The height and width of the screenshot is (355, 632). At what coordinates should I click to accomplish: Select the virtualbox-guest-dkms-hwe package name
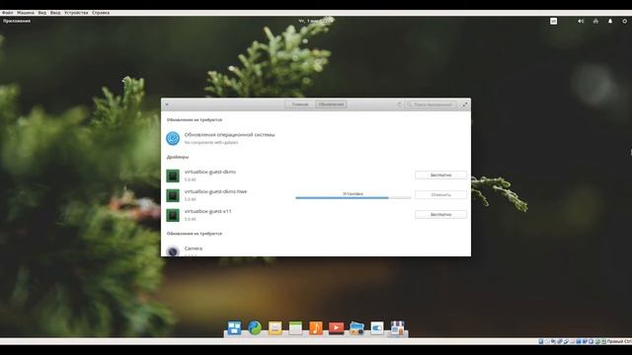coord(215,191)
